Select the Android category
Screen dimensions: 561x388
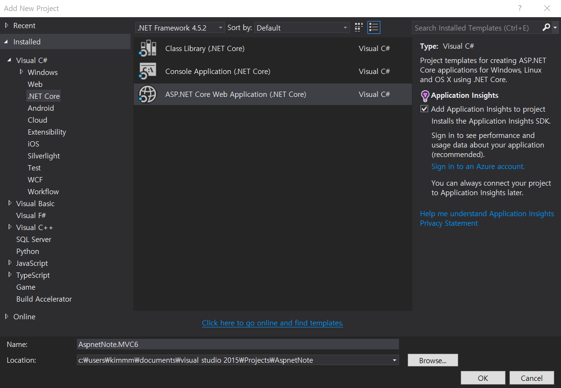coord(41,108)
